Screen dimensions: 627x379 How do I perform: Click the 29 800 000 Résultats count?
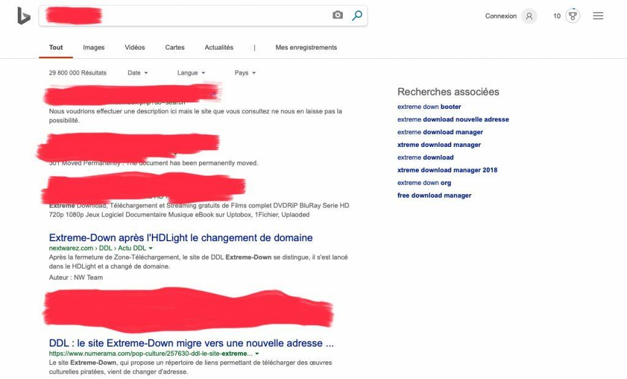(78, 73)
